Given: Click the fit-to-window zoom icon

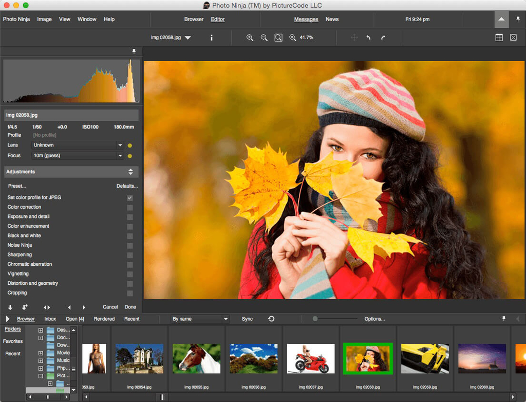Looking at the screenshot, I should pyautogui.click(x=278, y=38).
